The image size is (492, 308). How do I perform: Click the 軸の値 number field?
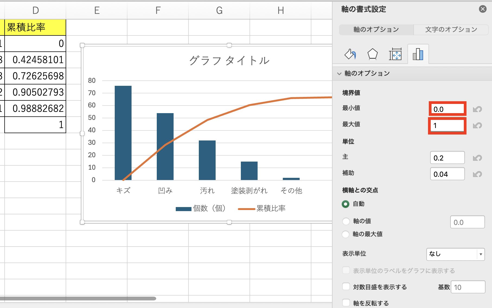[x=467, y=222]
